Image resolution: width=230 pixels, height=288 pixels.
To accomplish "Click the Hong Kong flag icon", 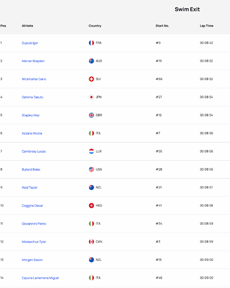I will pos(91,206).
